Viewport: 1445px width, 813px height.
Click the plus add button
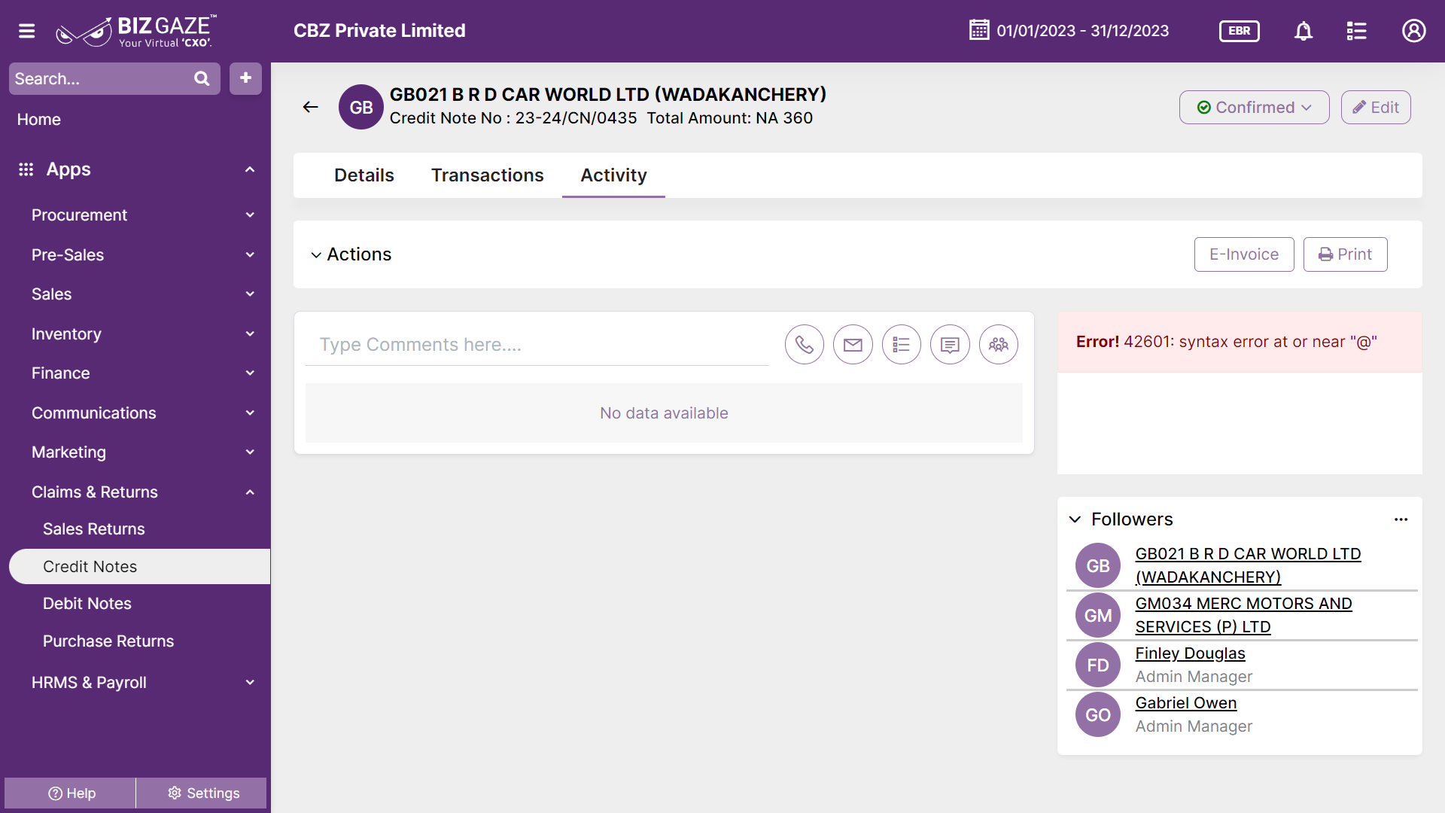click(x=245, y=78)
